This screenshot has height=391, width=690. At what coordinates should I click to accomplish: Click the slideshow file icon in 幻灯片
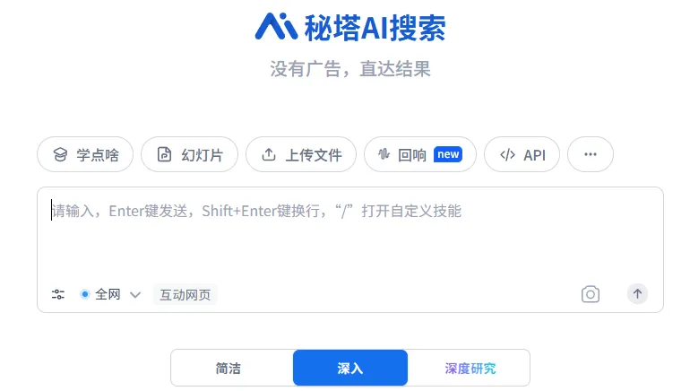point(164,154)
